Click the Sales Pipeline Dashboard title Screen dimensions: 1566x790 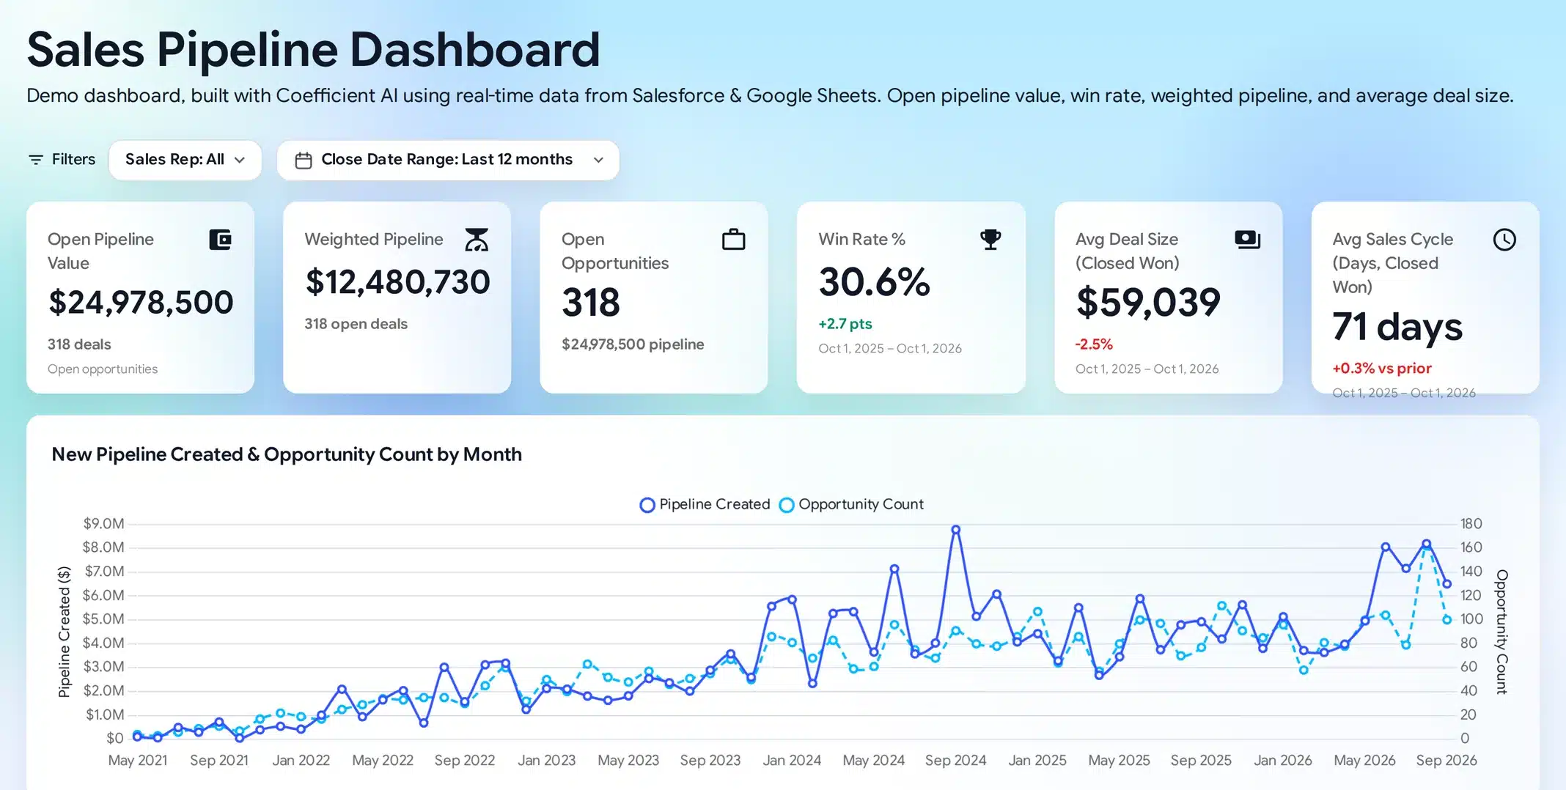[x=314, y=50]
